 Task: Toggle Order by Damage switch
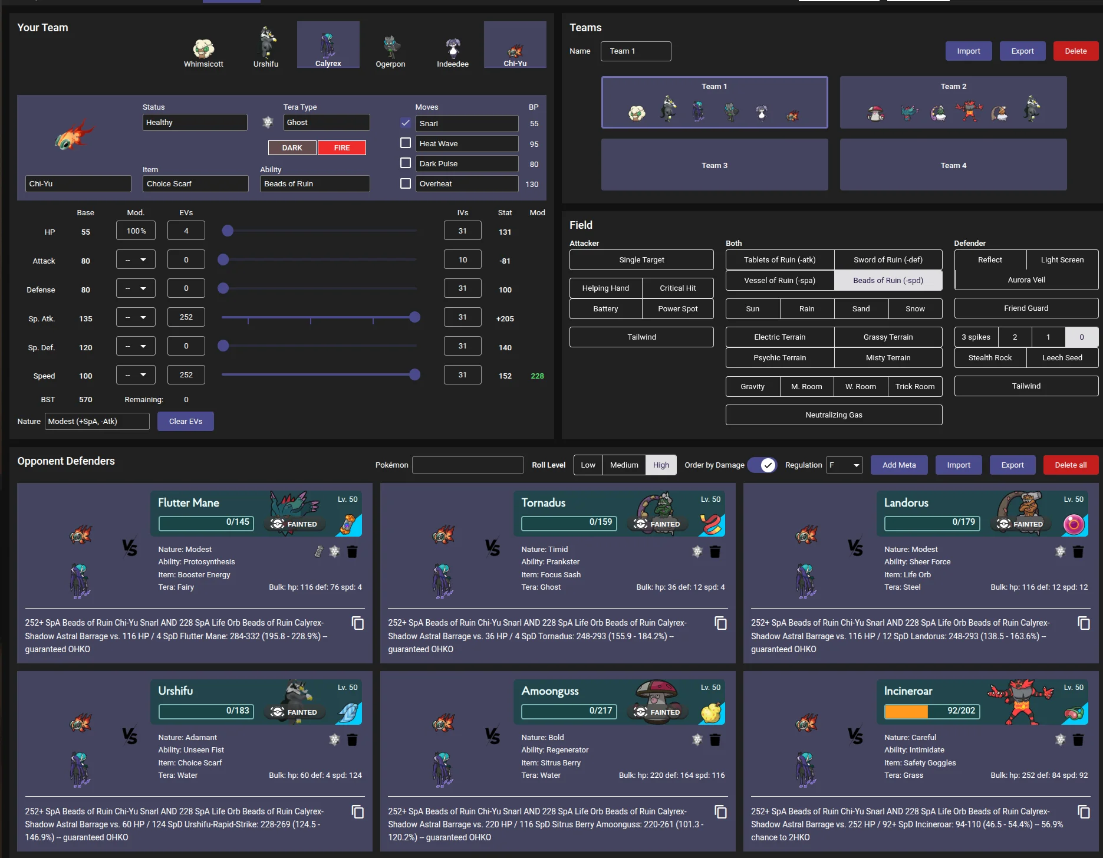click(762, 465)
